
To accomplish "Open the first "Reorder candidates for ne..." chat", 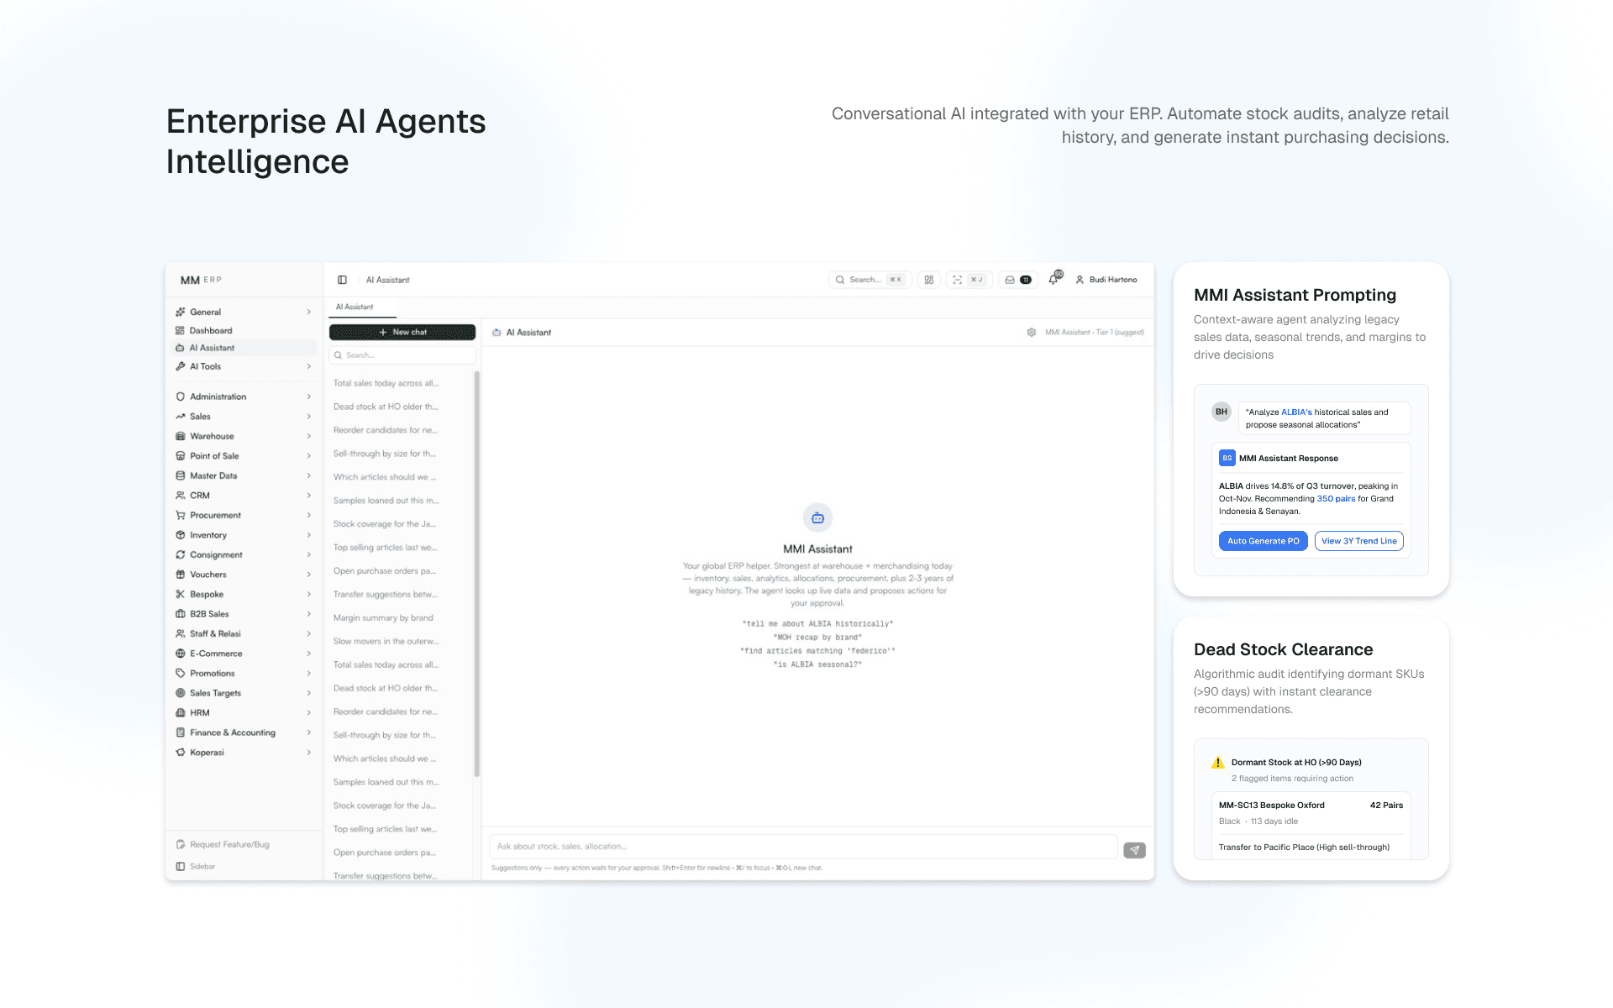I will coord(386,430).
